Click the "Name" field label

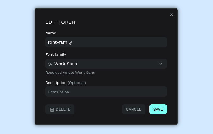tap(51, 33)
